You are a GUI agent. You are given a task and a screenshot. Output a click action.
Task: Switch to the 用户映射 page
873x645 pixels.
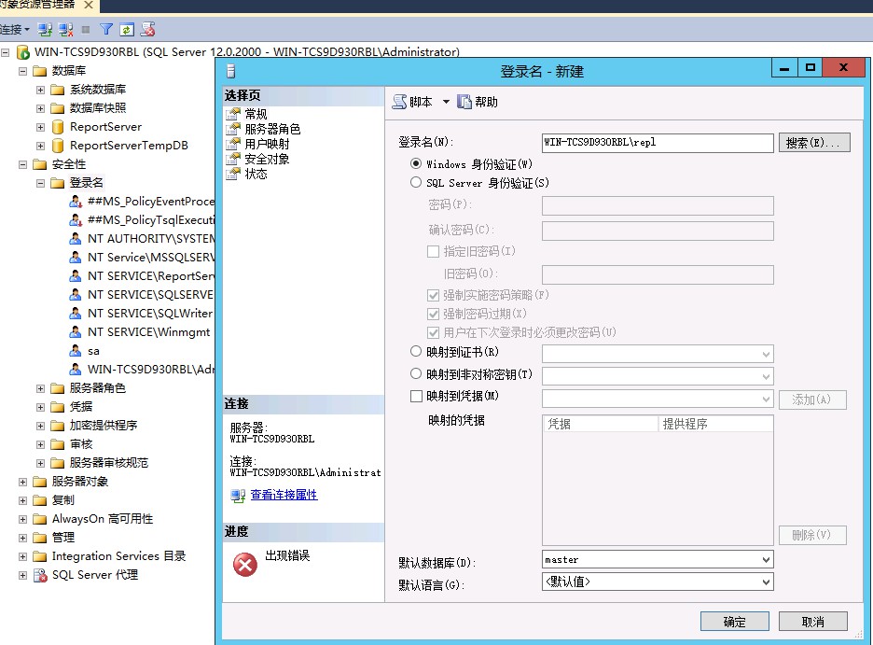267,144
